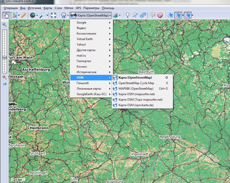Add a new path mark

tap(135, 15)
